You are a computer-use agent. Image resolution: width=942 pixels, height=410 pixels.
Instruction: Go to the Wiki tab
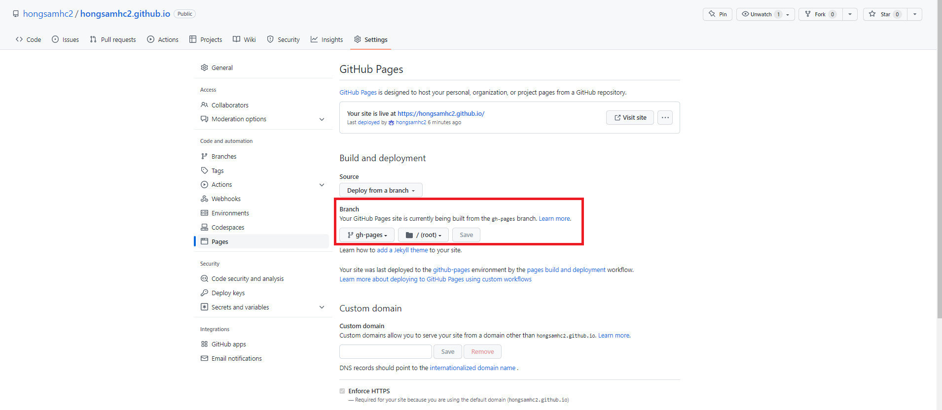click(x=244, y=39)
